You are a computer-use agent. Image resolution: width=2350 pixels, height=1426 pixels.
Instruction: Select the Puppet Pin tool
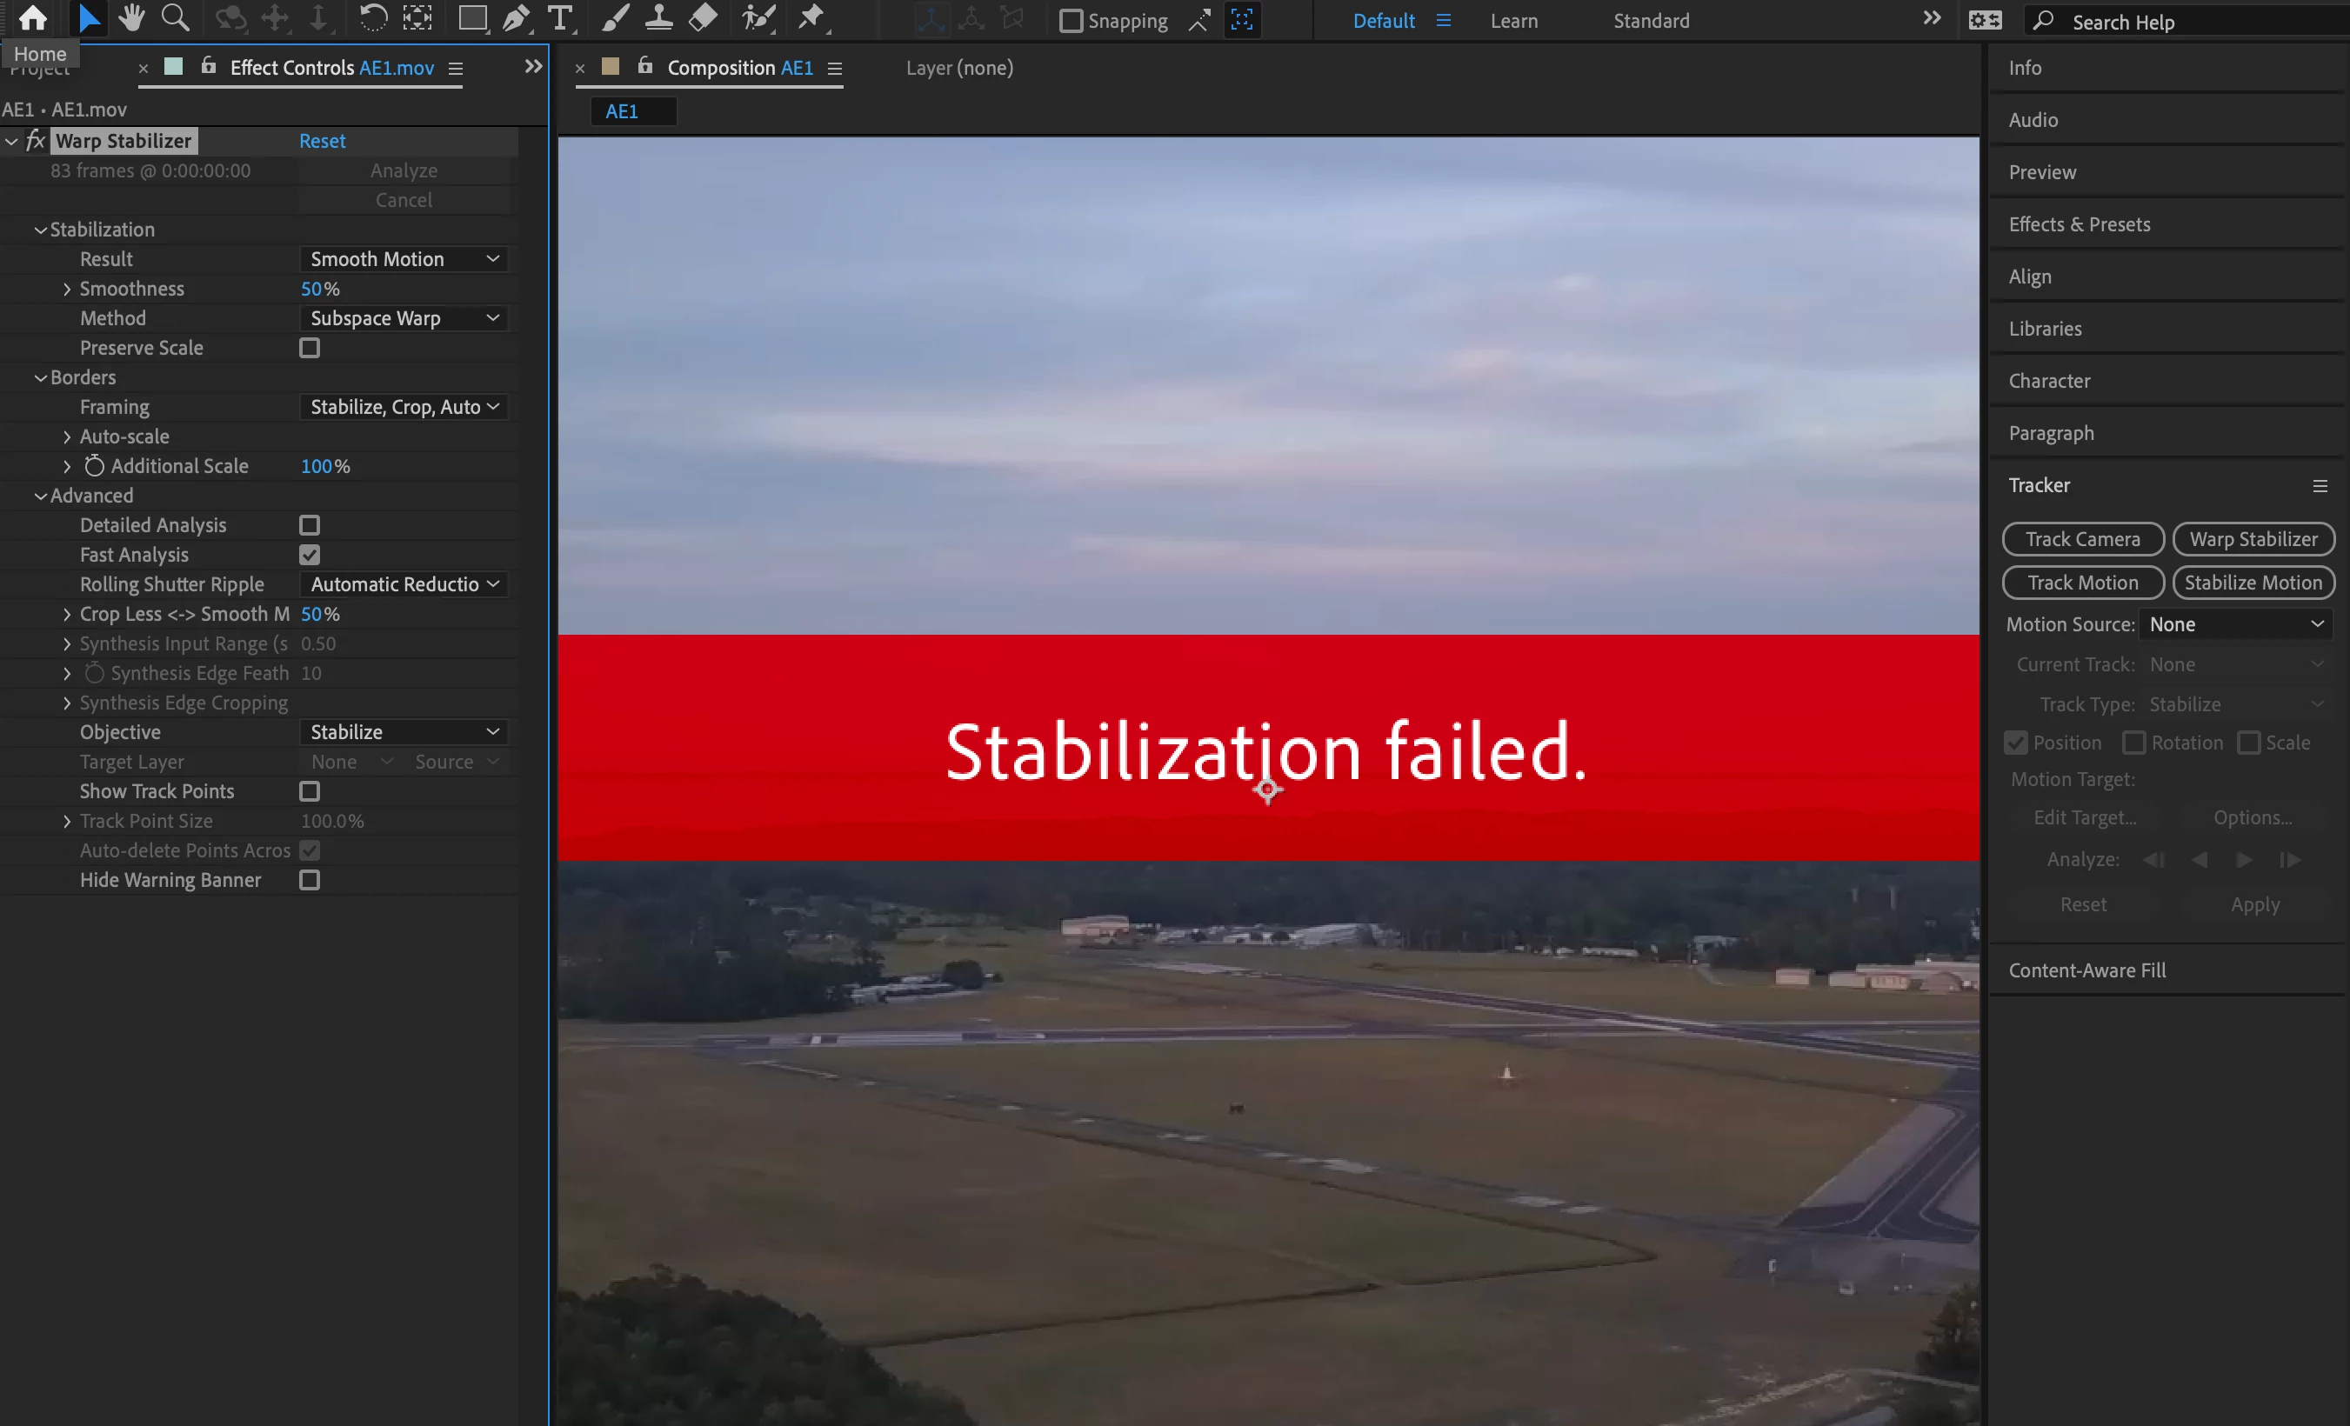click(x=811, y=18)
